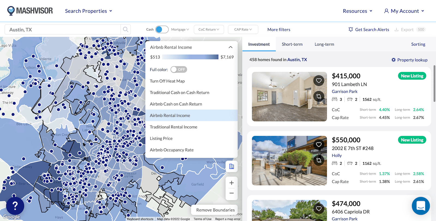Favorite the 2002 E 7th ST listing

click(319, 144)
